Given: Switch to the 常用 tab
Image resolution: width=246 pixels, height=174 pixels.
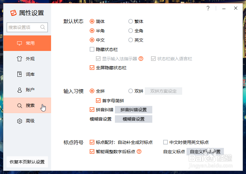Looking at the screenshot, I should click(27, 43).
